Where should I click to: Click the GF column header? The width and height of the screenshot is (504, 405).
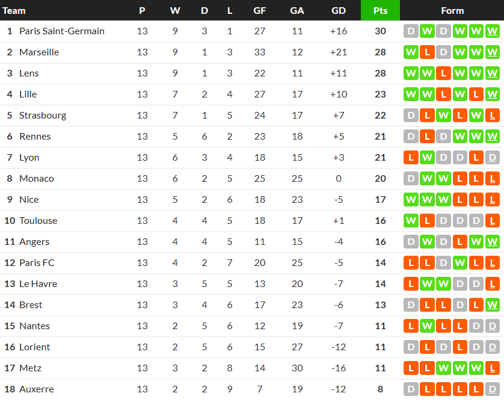coord(260,10)
